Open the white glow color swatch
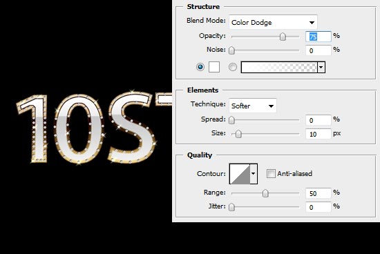Screen dimensions: 380x254 pyautogui.click(x=214, y=67)
